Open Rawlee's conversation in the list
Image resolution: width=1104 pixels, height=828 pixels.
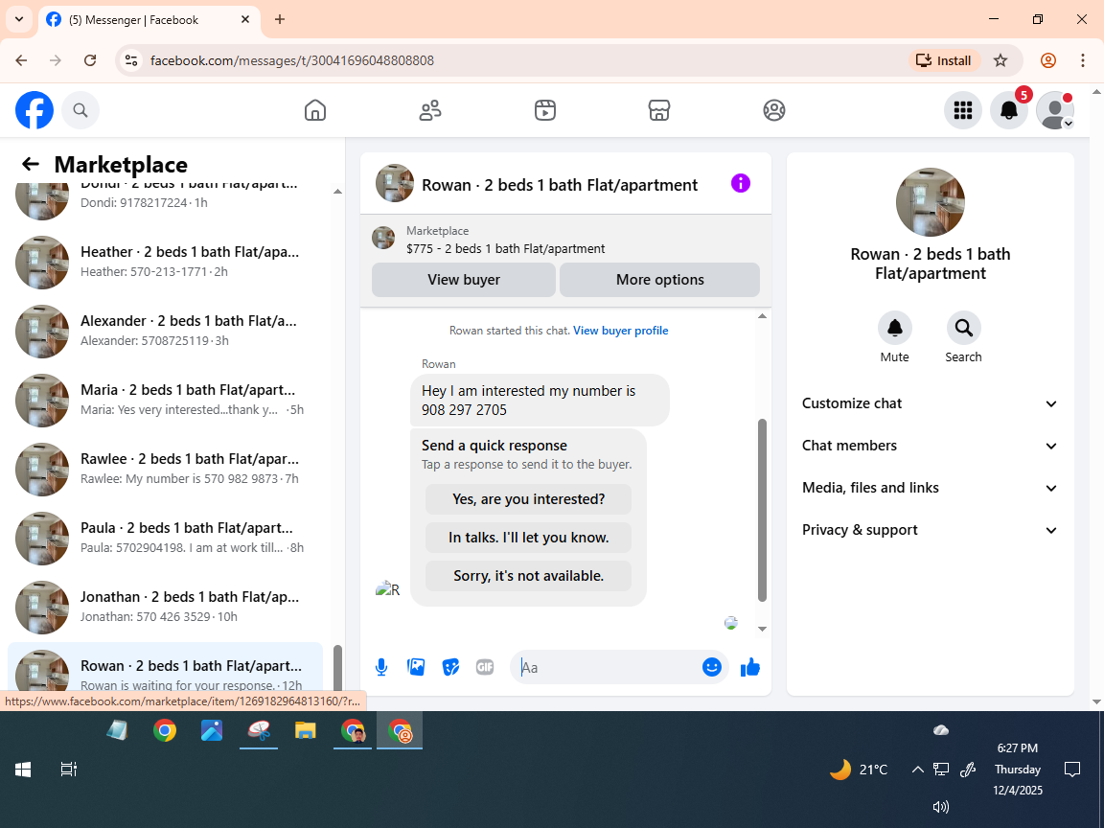click(x=166, y=469)
